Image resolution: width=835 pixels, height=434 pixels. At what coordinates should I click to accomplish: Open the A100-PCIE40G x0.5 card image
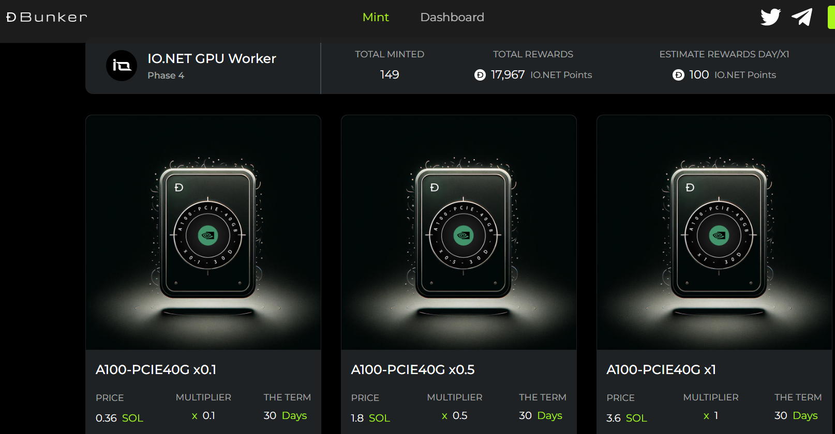459,233
